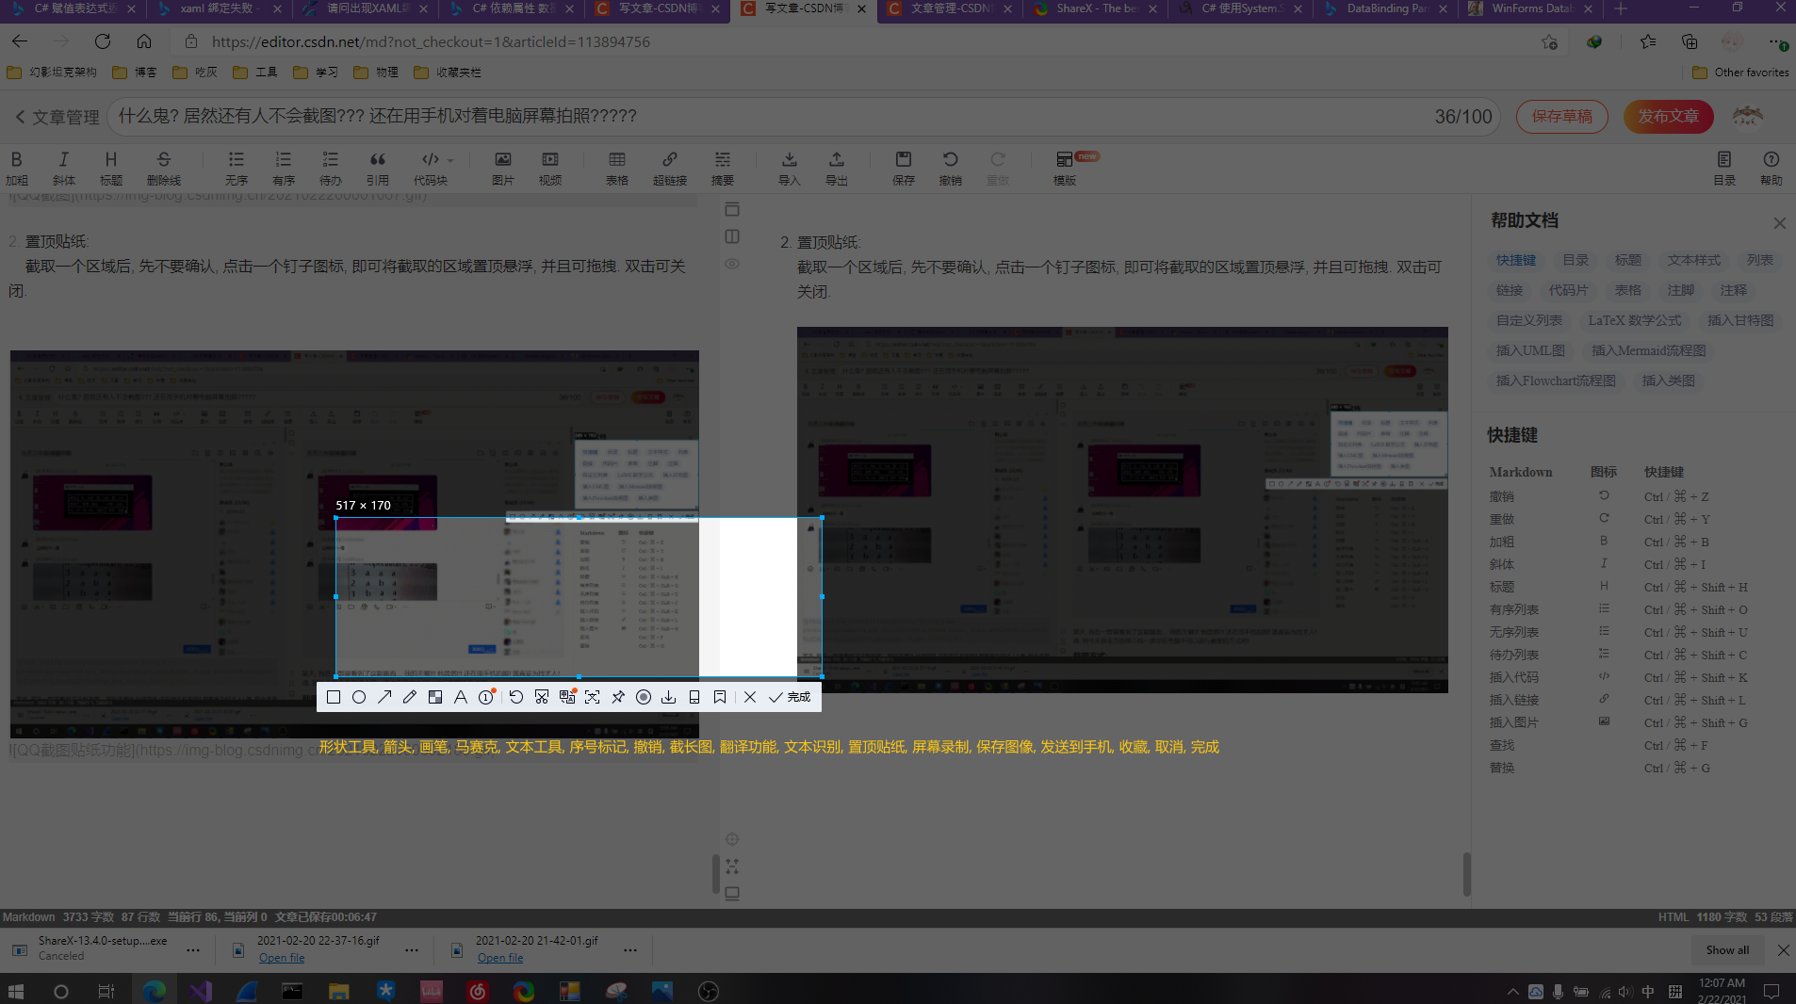Click the 引用 quote icon
Image resolution: width=1796 pixels, height=1004 pixels.
coord(378,168)
